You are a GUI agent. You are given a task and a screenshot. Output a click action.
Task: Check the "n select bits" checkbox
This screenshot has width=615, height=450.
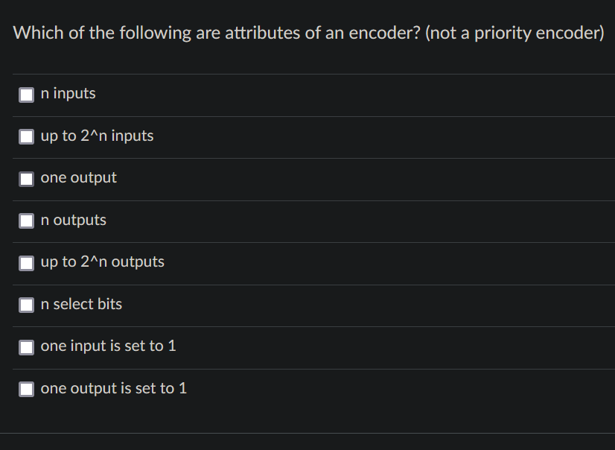(27, 304)
